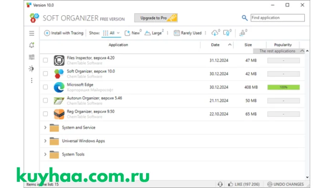Screen dimensions: 334x188
Task: Check the Files Inspector checkbox
Action: point(45,60)
